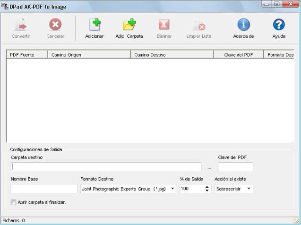This screenshot has width=301, height=225.
Task: Click the Ficheros: 0 status text
Action: point(14,220)
